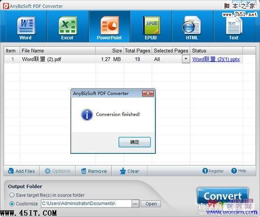This screenshot has width=260, height=217.
Task: Click the Add Files toolbar button
Action: (x=21, y=171)
